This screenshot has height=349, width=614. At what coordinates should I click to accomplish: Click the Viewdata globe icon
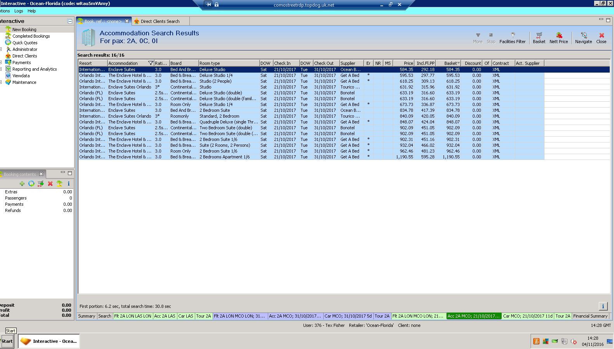pos(8,75)
